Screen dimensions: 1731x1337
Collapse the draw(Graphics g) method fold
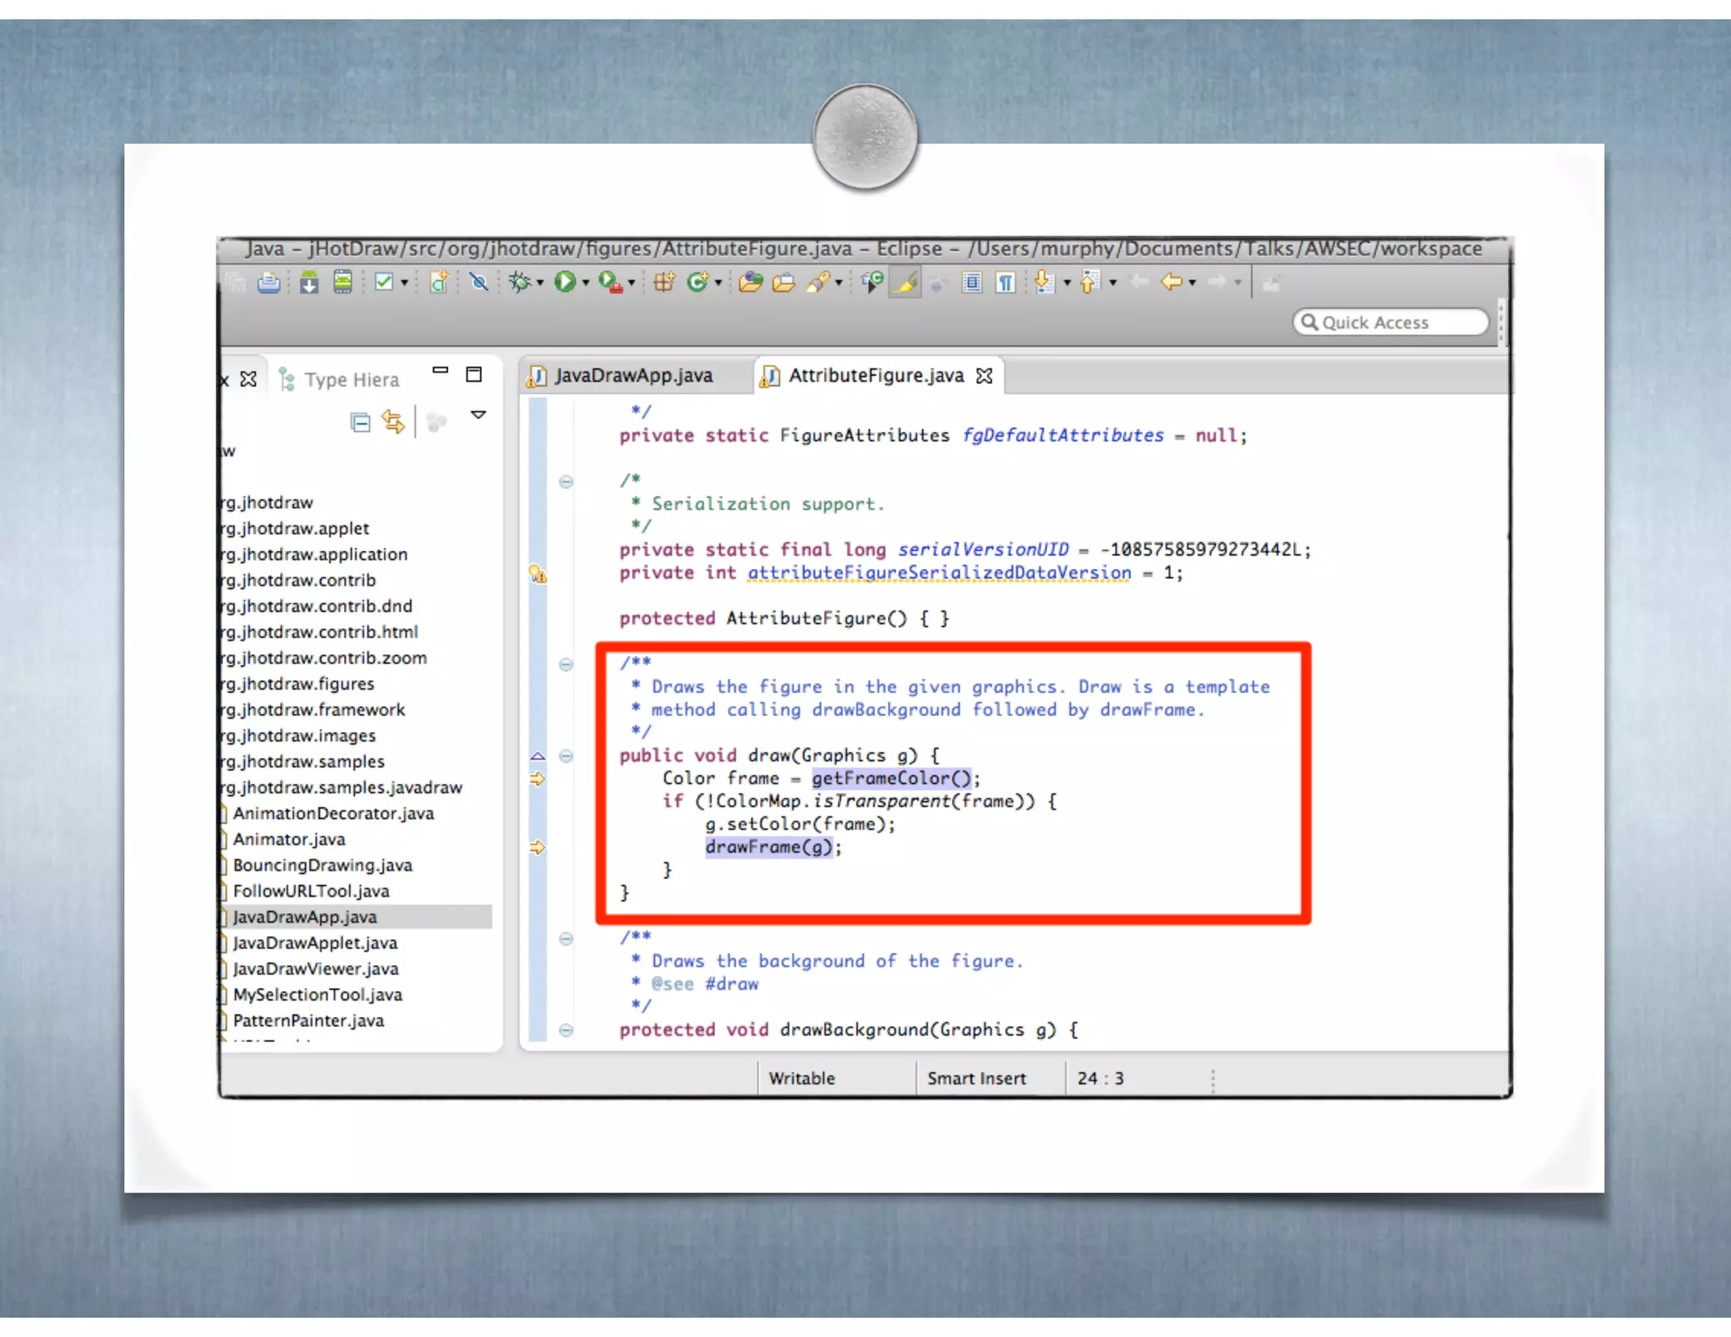(566, 756)
